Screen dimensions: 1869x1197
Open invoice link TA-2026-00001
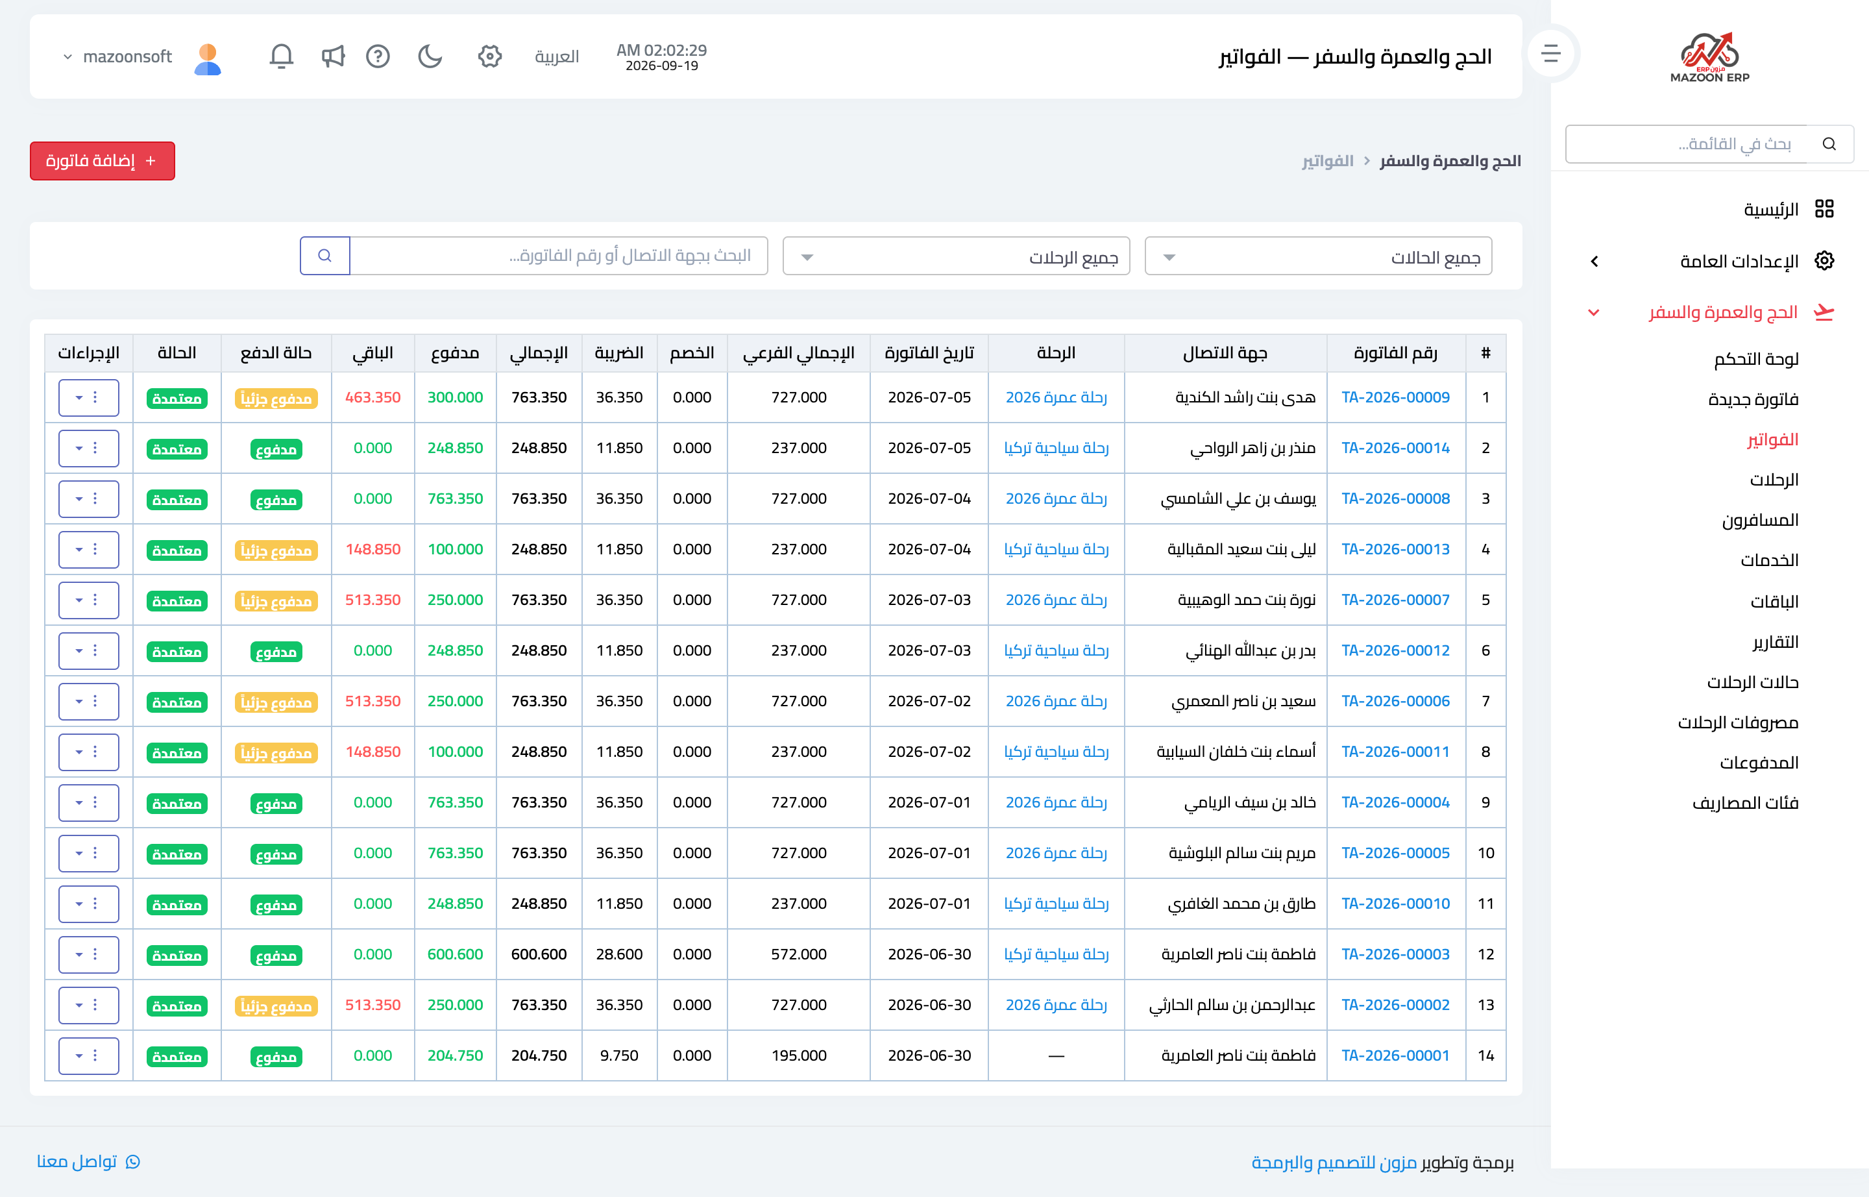pos(1396,1055)
